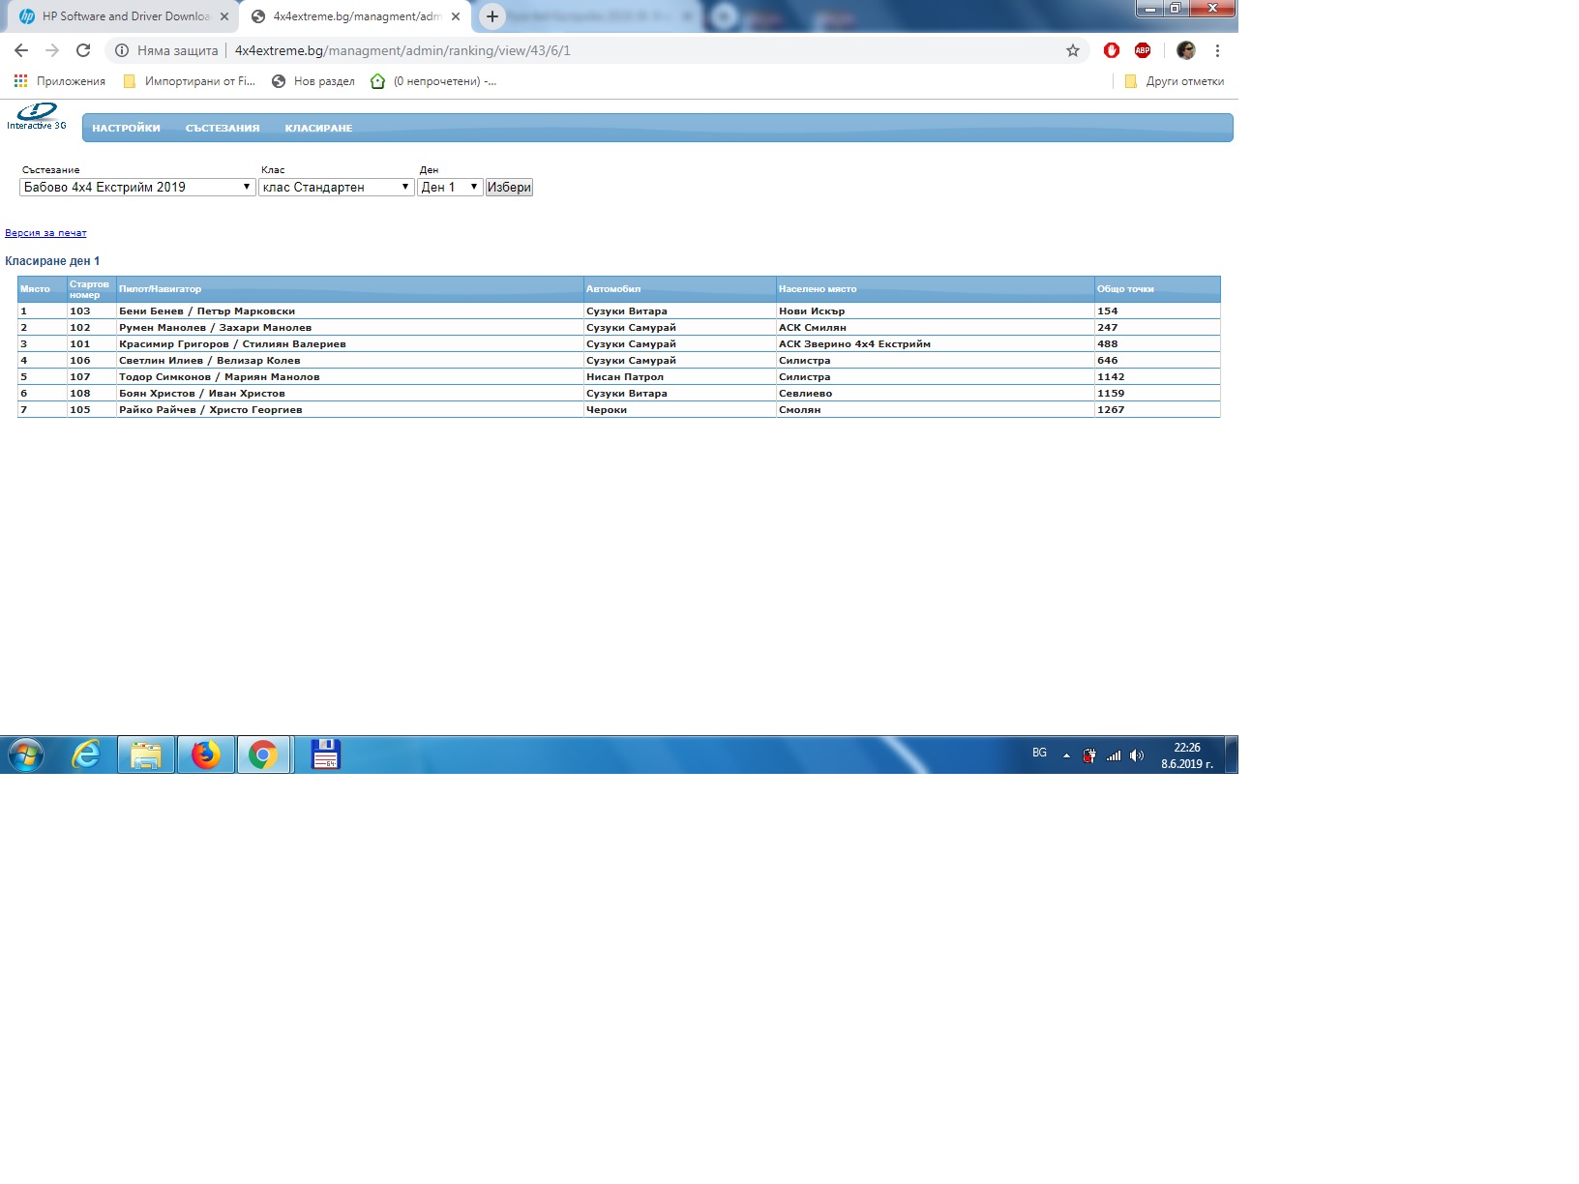This screenshot has width=1579, height=1184.
Task: Click the Избери button
Action: pos(509,188)
